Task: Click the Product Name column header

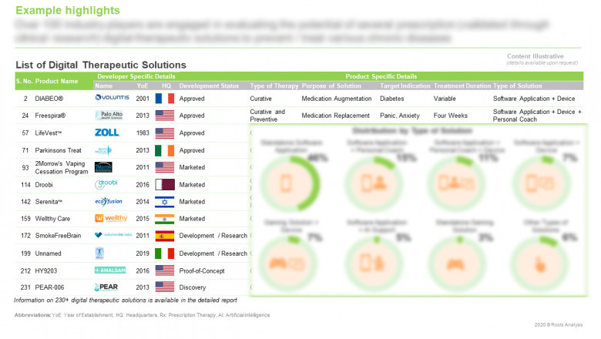Action: click(x=59, y=82)
